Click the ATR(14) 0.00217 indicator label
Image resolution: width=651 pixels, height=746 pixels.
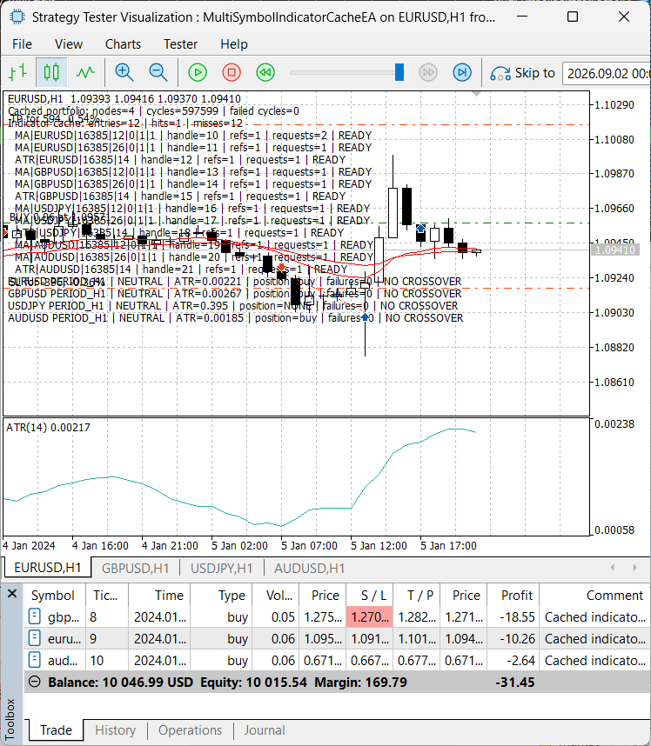point(48,427)
